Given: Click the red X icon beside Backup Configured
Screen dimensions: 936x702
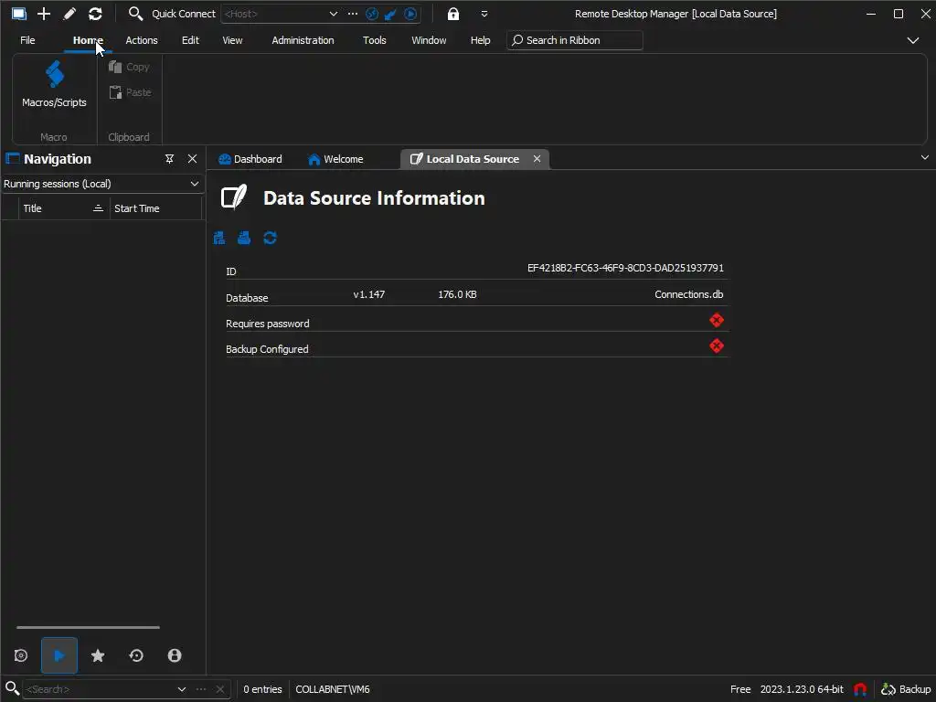Looking at the screenshot, I should [717, 346].
